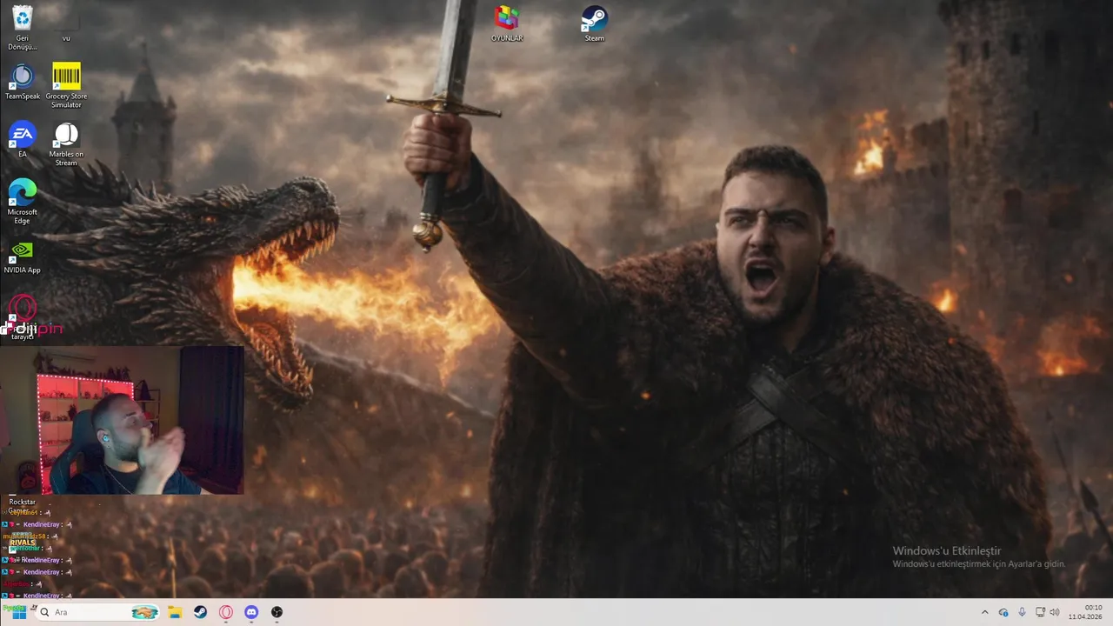The width and height of the screenshot is (1113, 626).
Task: Switch to Opera GX in the taskbar
Action: click(226, 612)
